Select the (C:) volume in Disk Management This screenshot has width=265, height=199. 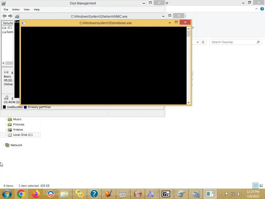[x=7, y=27]
